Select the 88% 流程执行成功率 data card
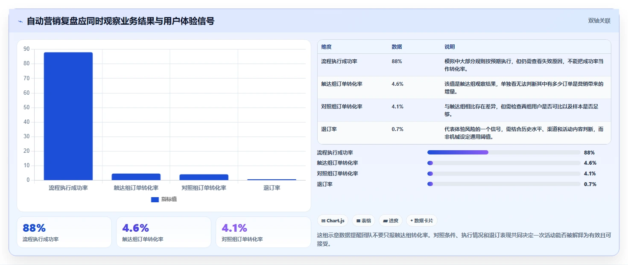This screenshot has height=265, width=628. tap(64, 232)
